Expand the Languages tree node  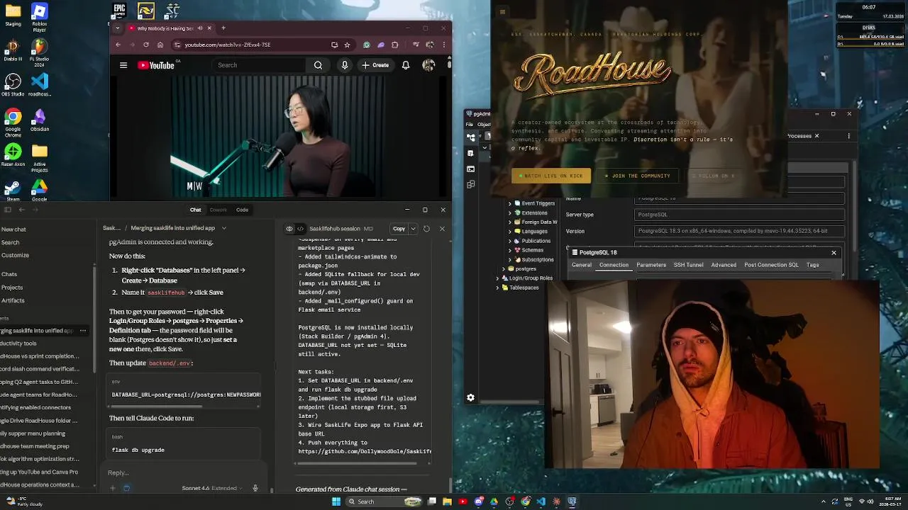pyautogui.click(x=509, y=231)
